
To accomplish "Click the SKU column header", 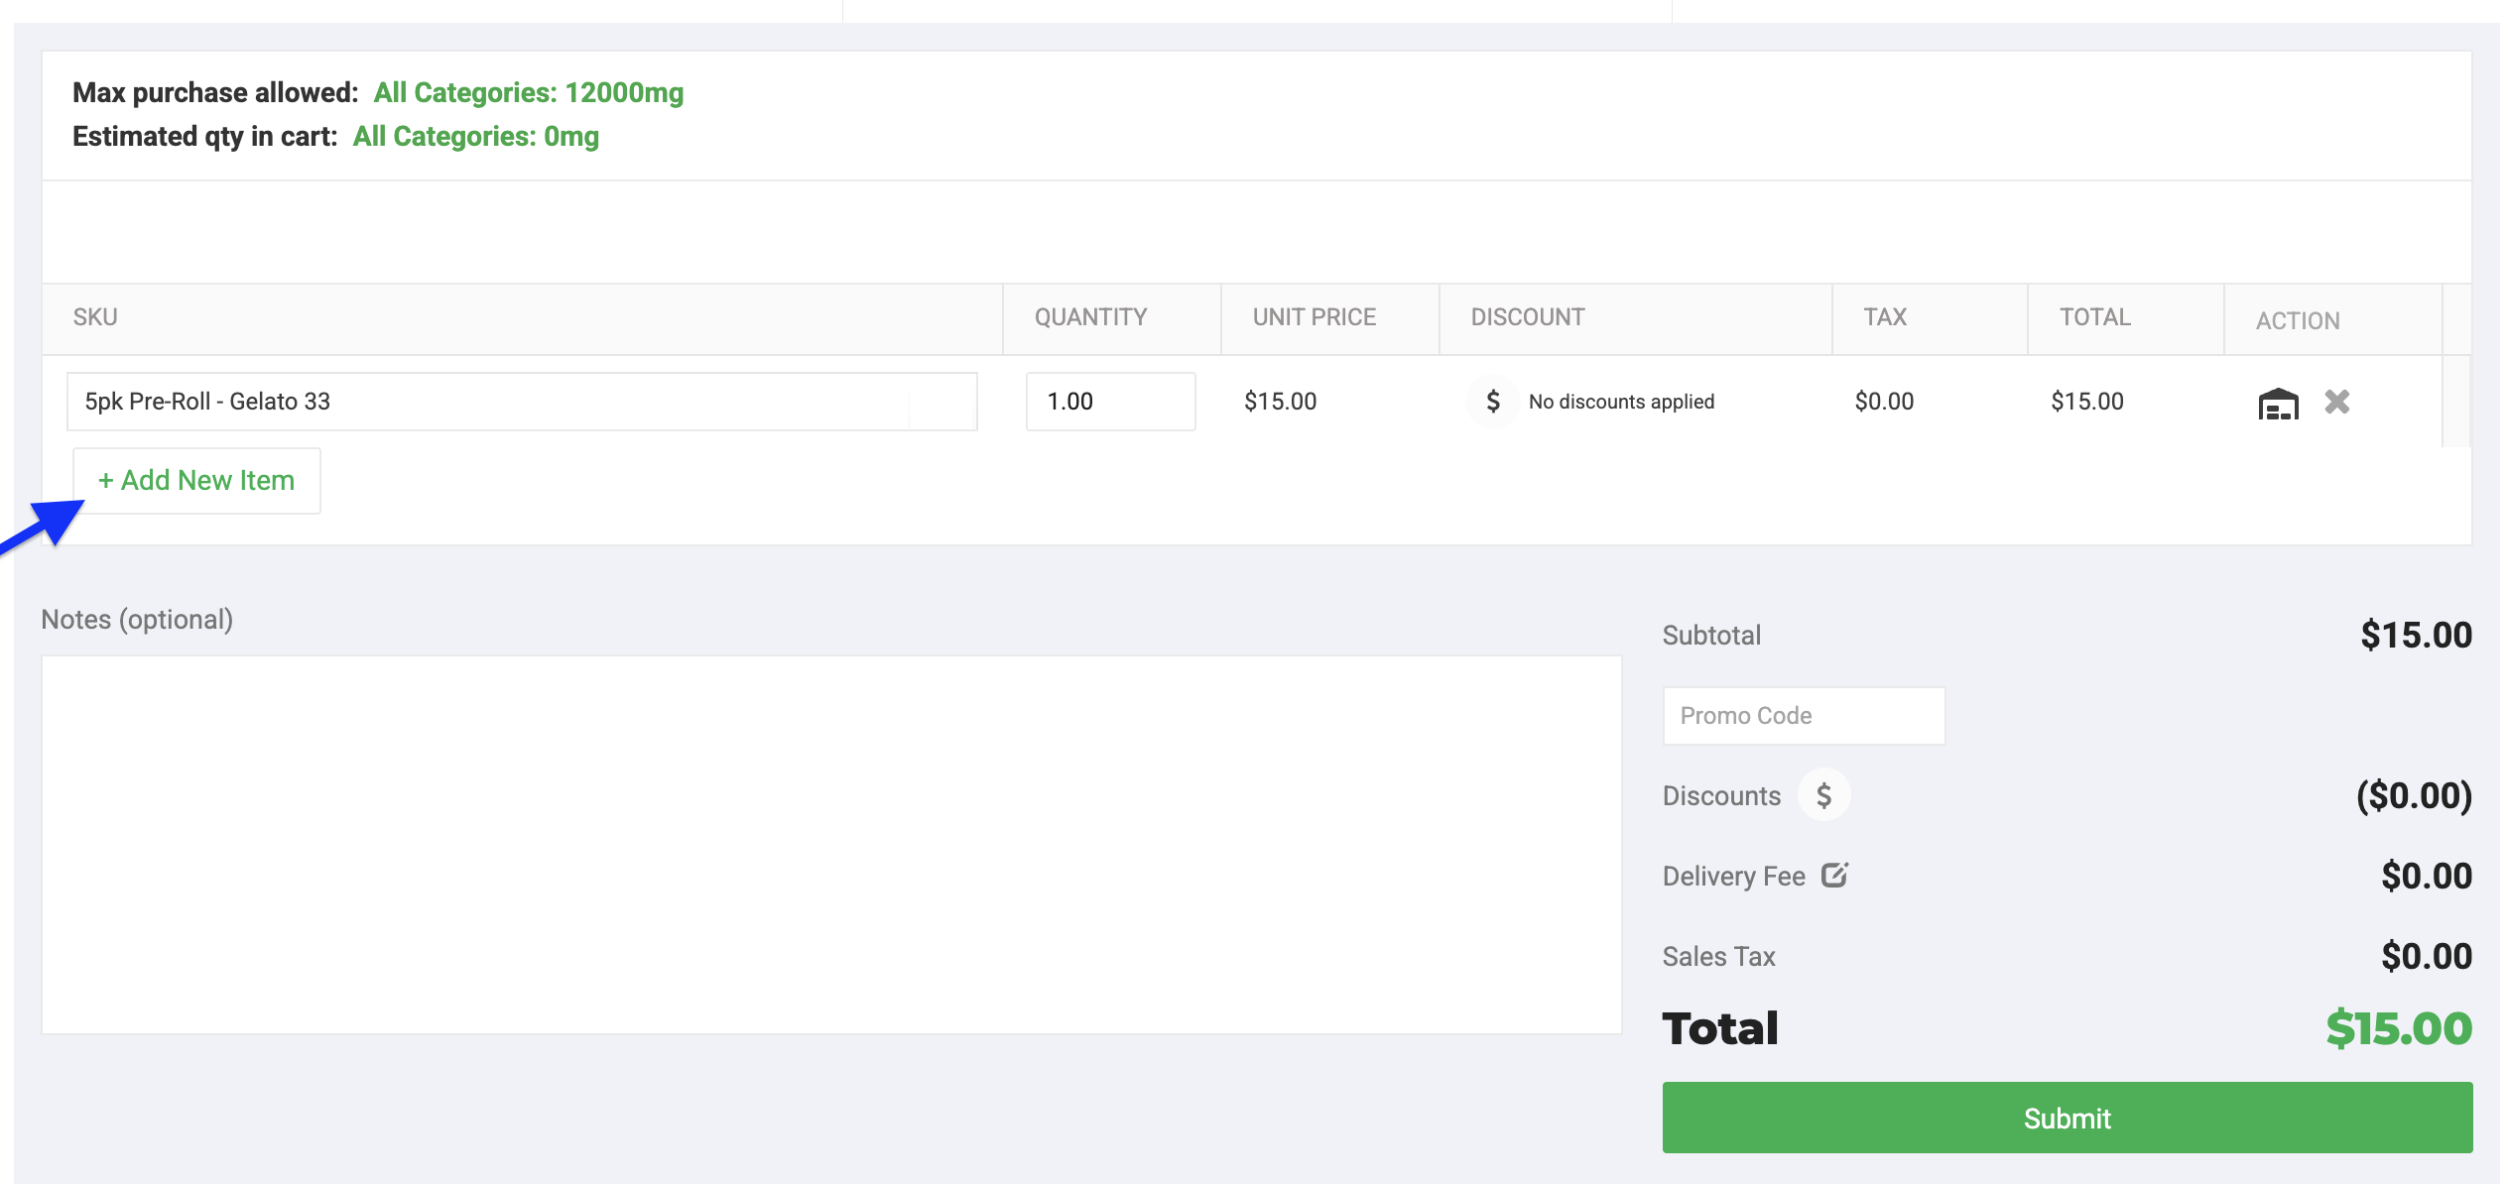I will 95,317.
